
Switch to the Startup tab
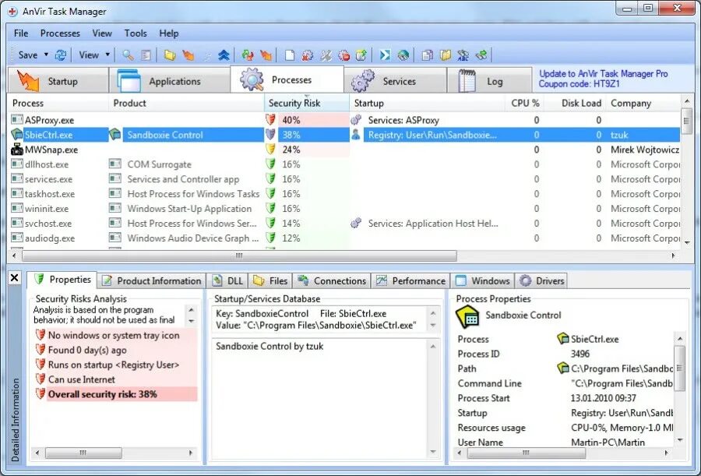58,81
